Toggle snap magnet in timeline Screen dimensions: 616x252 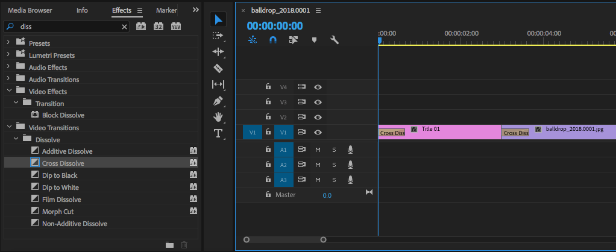tap(272, 40)
